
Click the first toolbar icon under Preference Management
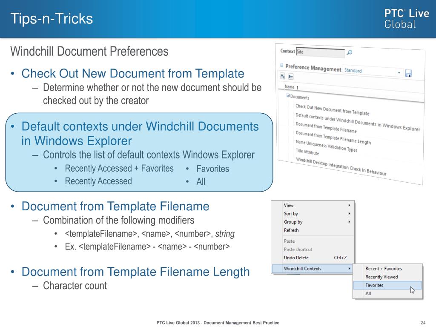coord(283,76)
